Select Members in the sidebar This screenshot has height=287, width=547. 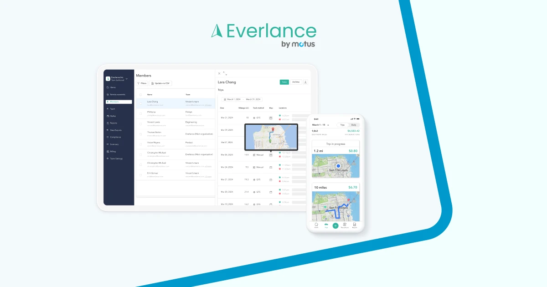tap(119, 102)
